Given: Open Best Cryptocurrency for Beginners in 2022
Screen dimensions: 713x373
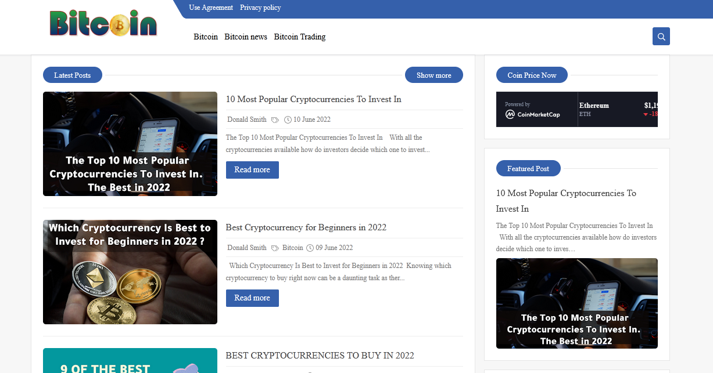Looking at the screenshot, I should [x=306, y=227].
